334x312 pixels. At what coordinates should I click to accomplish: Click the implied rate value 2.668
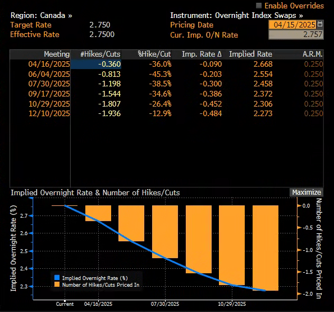pyautogui.click(x=263, y=65)
